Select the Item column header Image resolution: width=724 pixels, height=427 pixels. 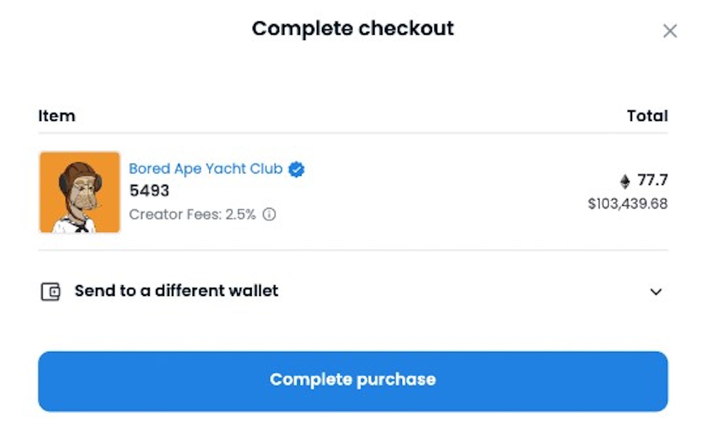[x=57, y=116]
